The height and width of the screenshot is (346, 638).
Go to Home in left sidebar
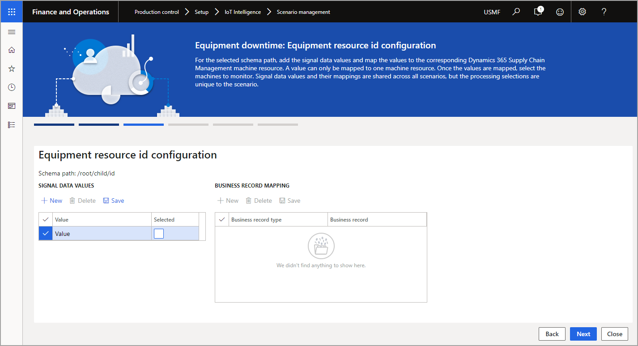[12, 50]
